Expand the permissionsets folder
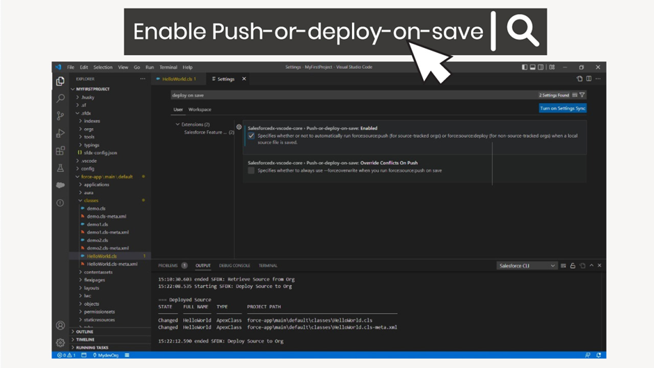654x368 pixels. tap(99, 312)
